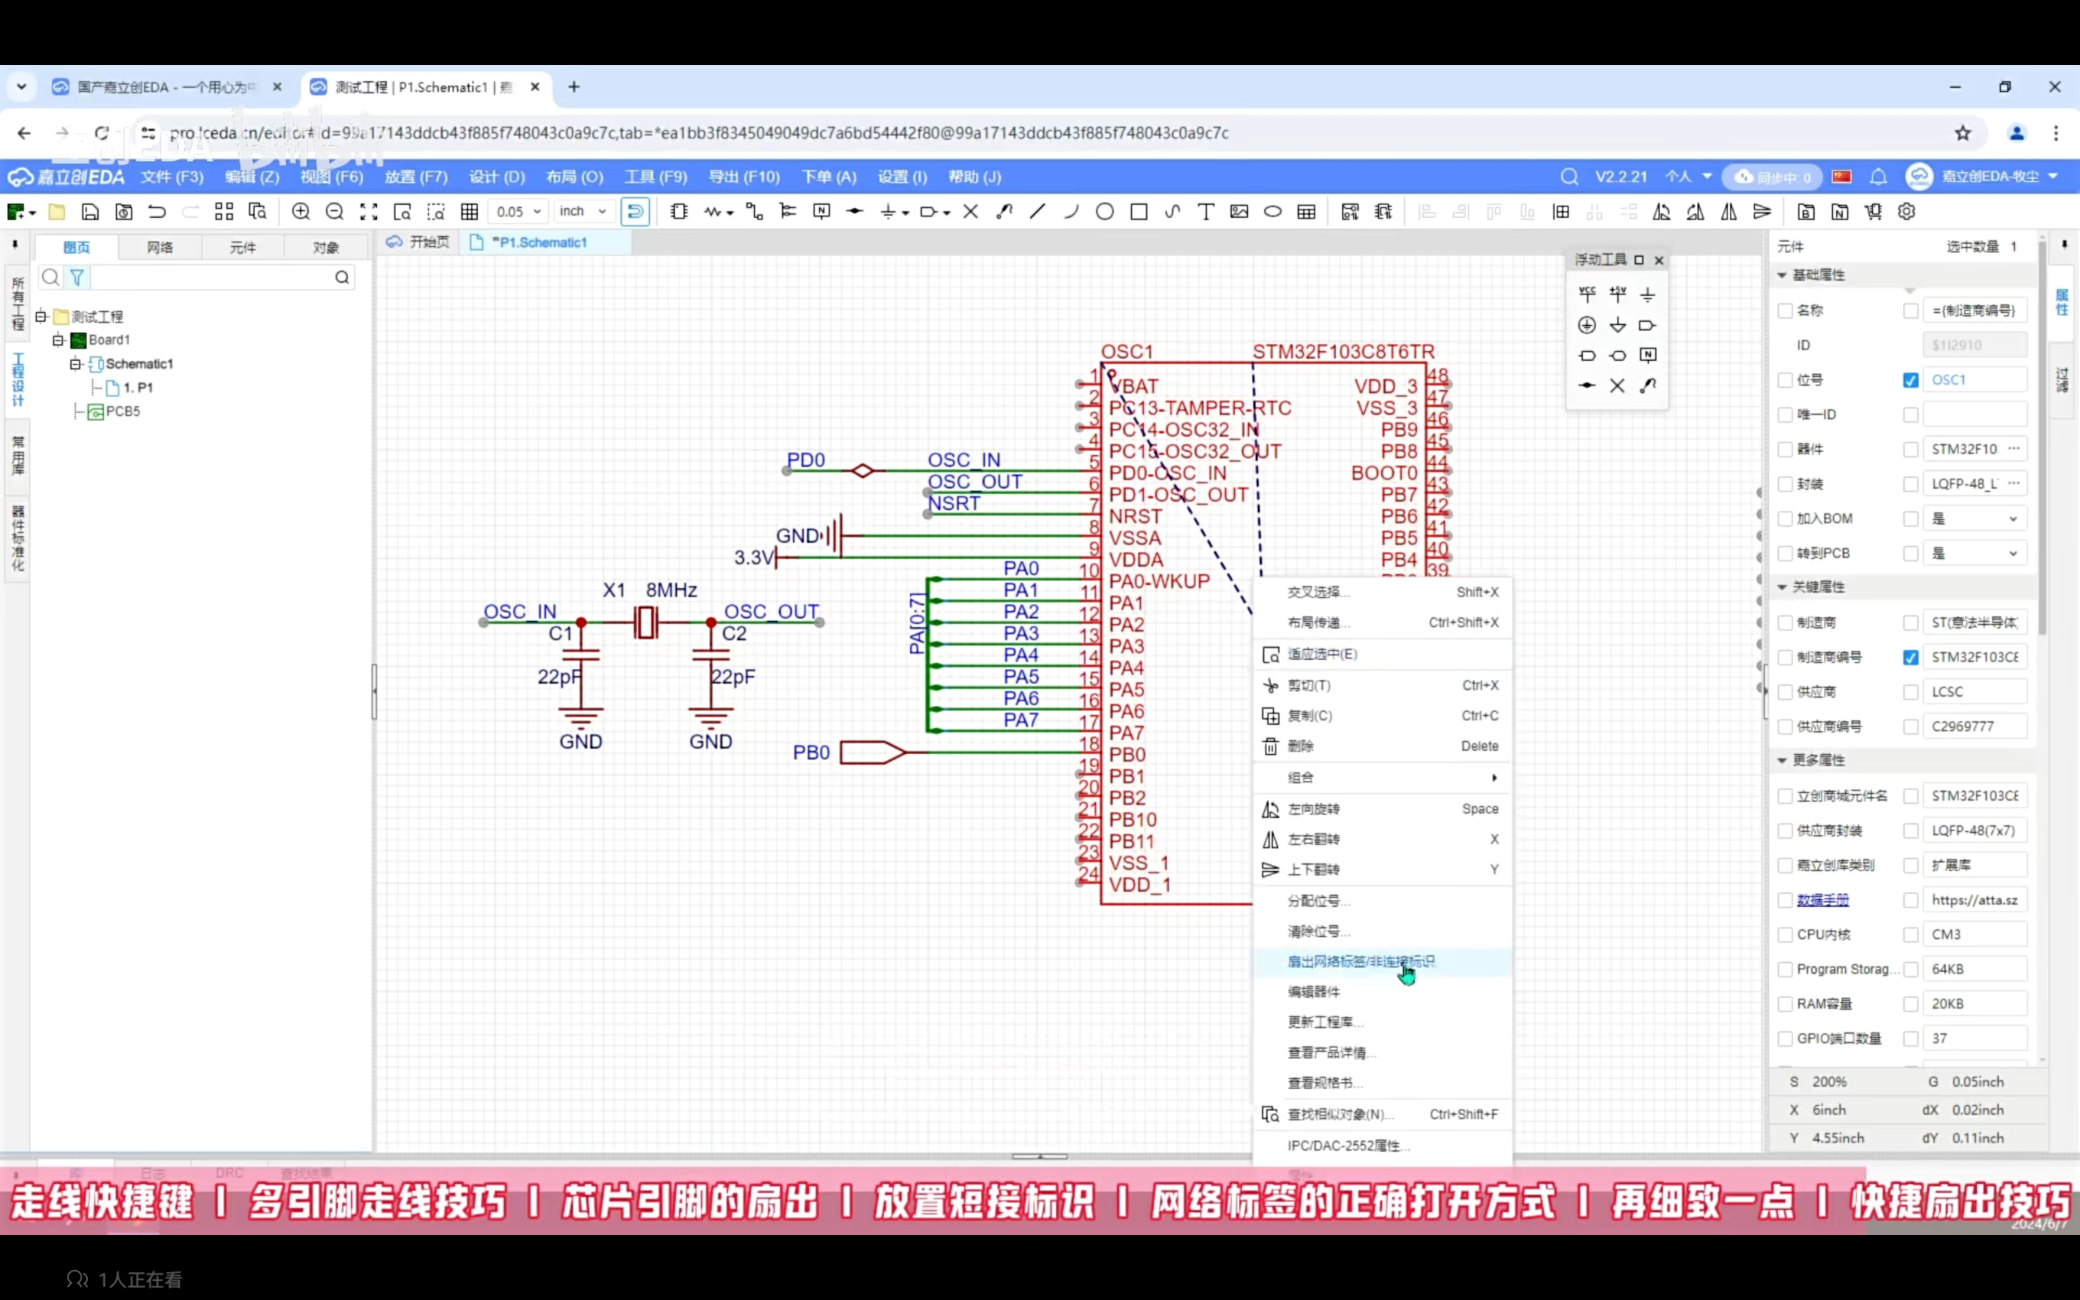Uncheck the 位号 OSC1 visibility checkbox
Viewport: 2080px width, 1300px height.
[1910, 380]
